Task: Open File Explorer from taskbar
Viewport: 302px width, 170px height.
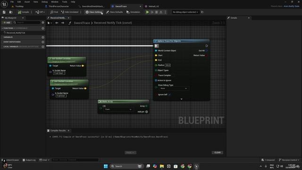Action: coord(162,166)
